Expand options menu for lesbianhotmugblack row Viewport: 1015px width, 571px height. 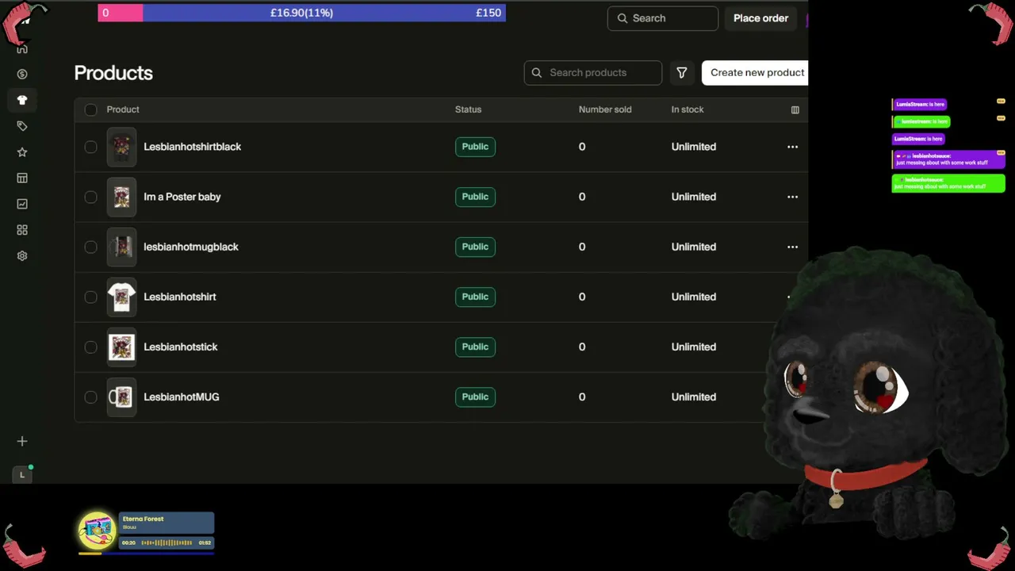click(x=792, y=247)
